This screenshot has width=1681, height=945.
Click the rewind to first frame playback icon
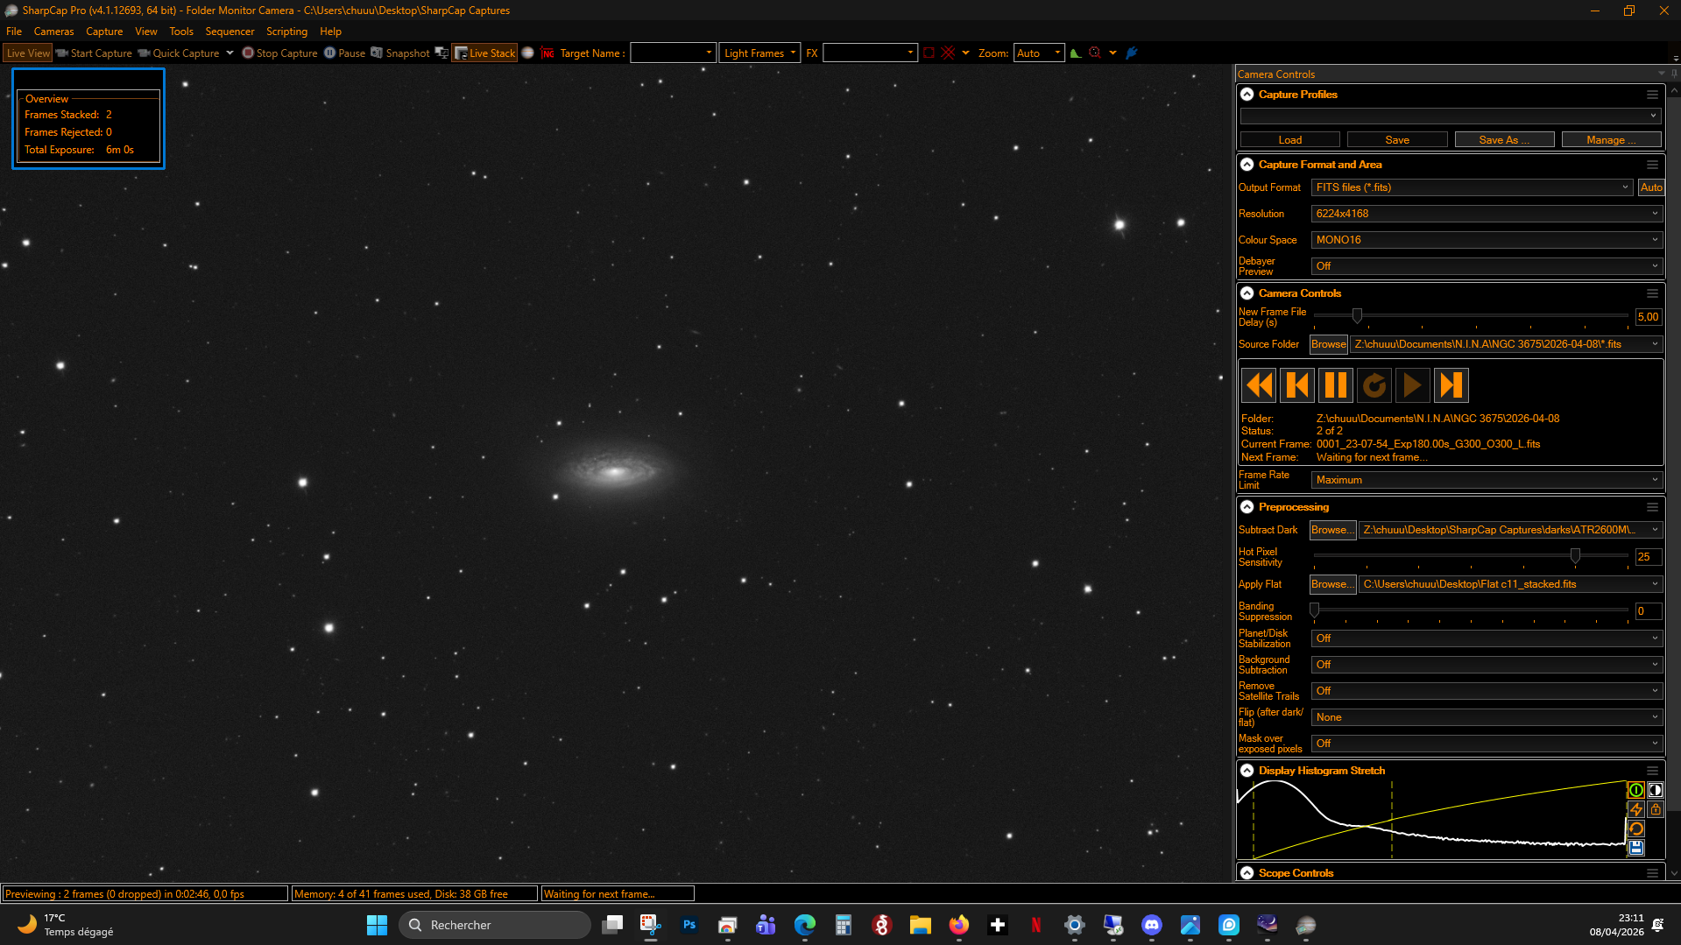click(1259, 385)
